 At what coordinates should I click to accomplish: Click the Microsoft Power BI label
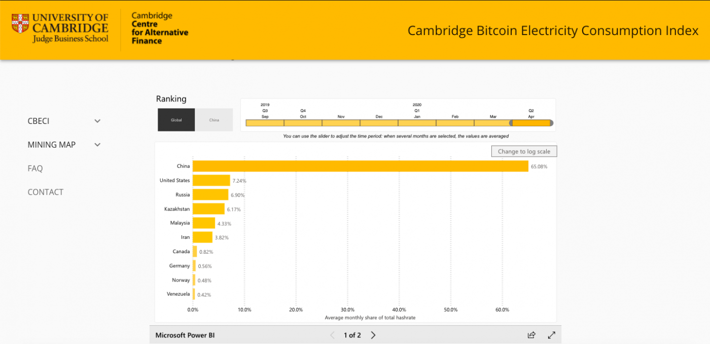pyautogui.click(x=185, y=335)
